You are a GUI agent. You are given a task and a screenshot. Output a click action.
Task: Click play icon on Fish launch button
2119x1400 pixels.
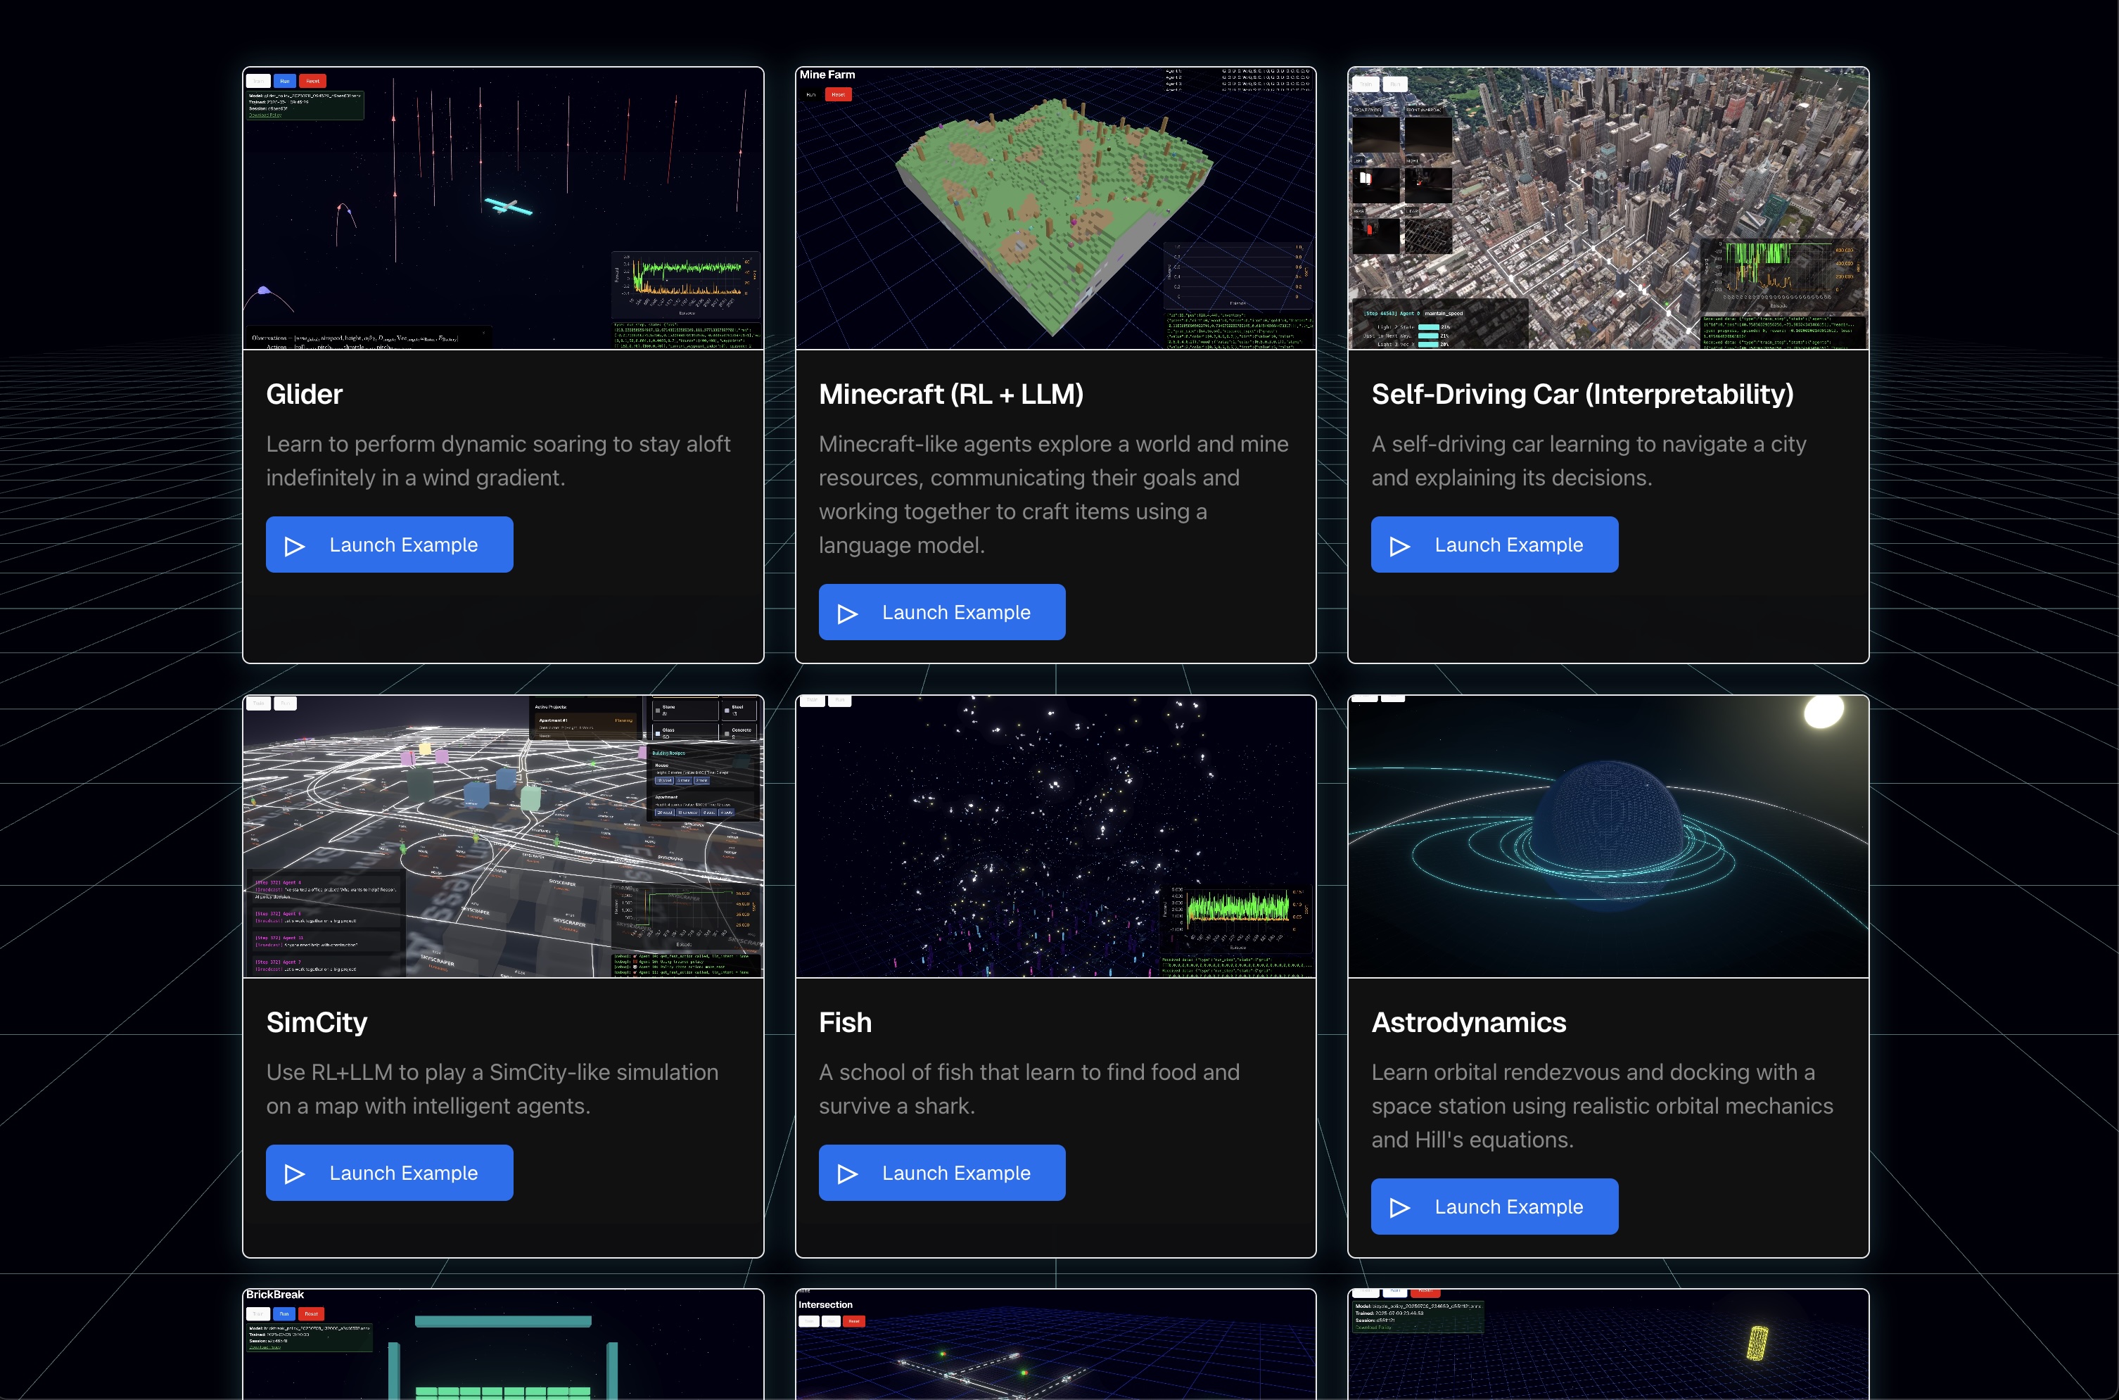click(847, 1174)
